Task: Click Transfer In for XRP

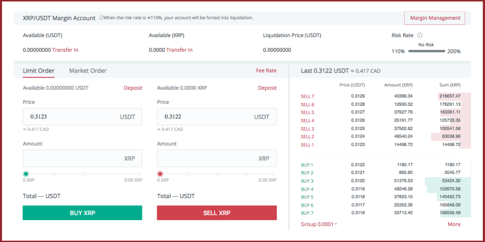Action: tap(179, 50)
